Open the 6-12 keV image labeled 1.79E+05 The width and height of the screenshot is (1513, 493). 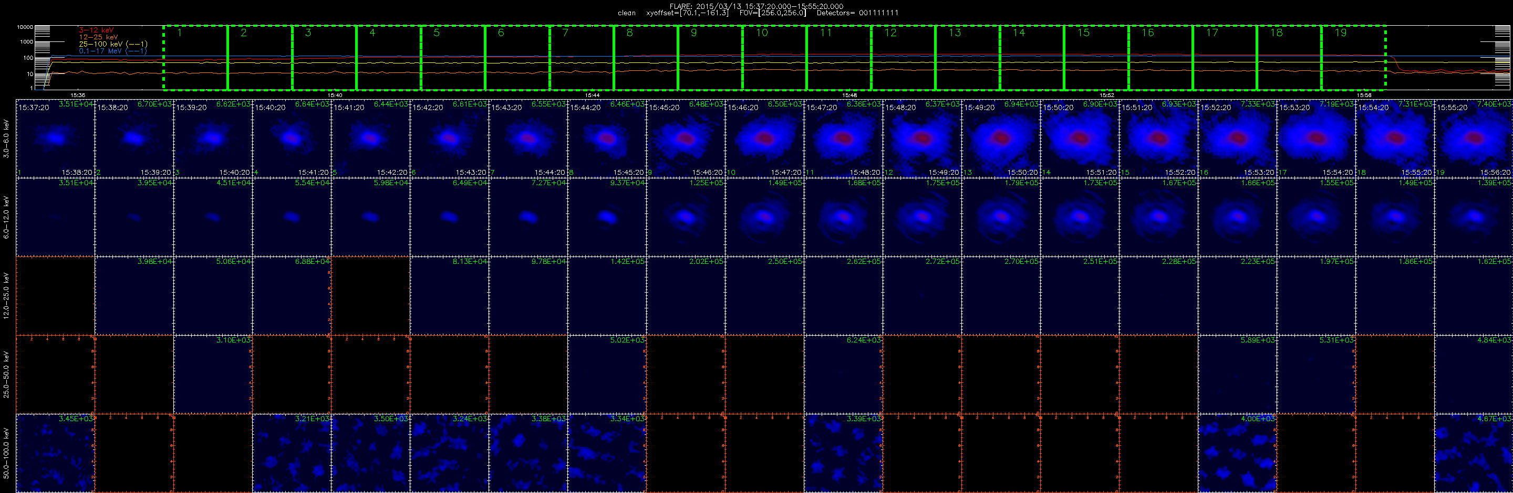pos(1001,217)
